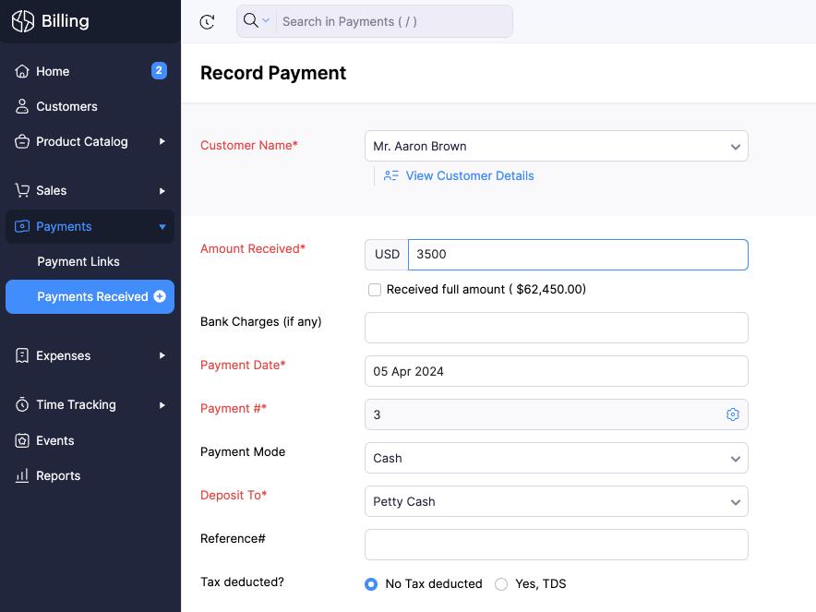Open the Payment Mode dropdown
Screen dimensions: 816x612
[x=556, y=458]
